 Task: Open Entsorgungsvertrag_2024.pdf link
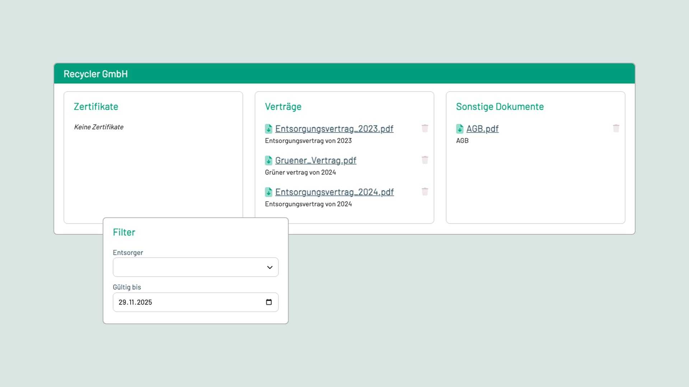click(334, 192)
